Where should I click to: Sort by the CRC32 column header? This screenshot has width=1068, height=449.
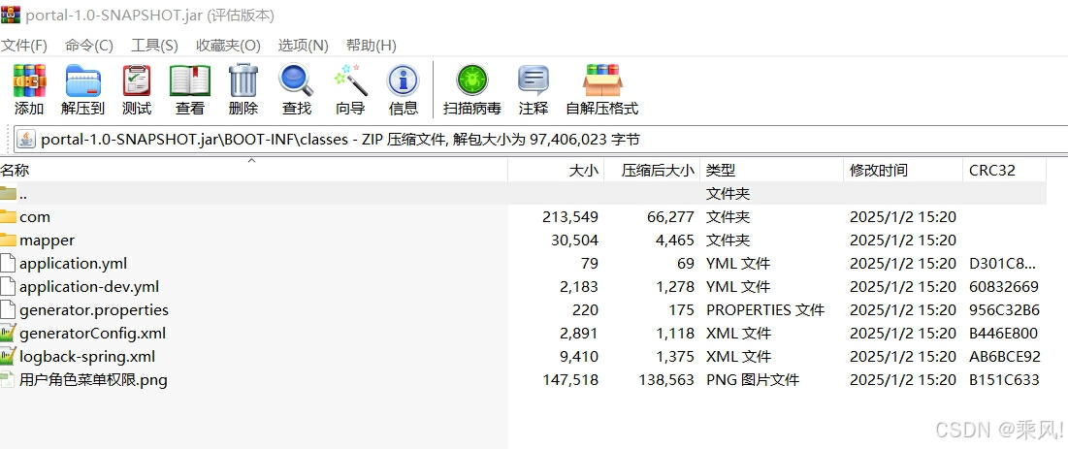pyautogui.click(x=1005, y=171)
